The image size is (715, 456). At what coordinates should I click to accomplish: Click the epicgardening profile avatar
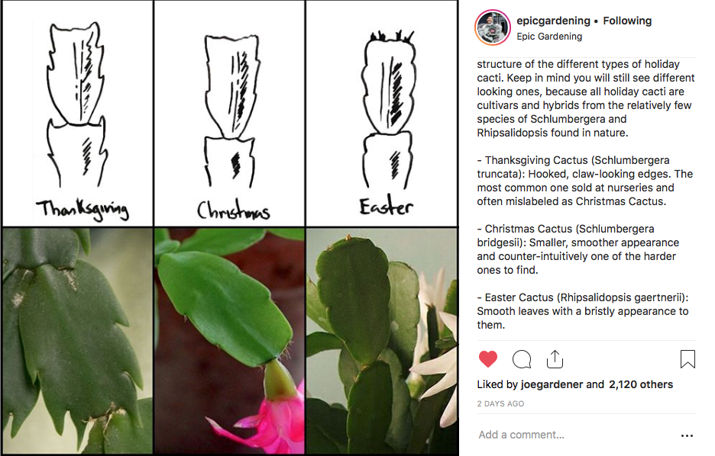pos(493,27)
